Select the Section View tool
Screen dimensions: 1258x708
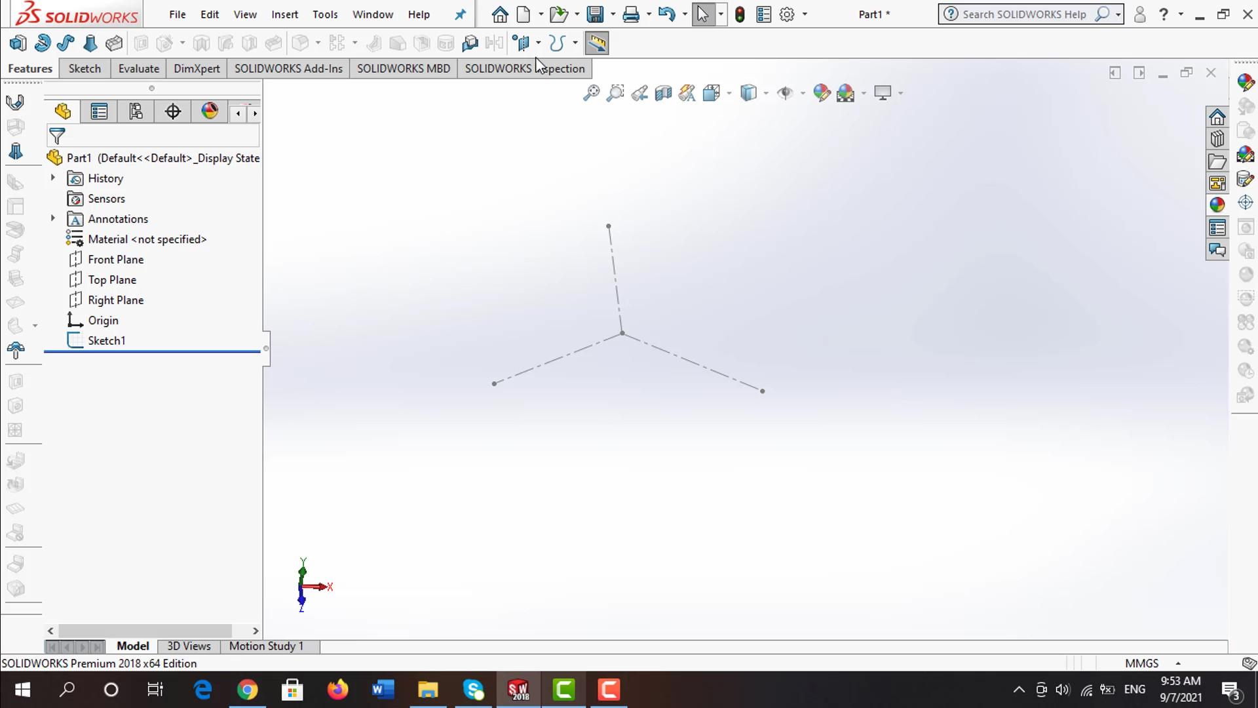point(663,93)
